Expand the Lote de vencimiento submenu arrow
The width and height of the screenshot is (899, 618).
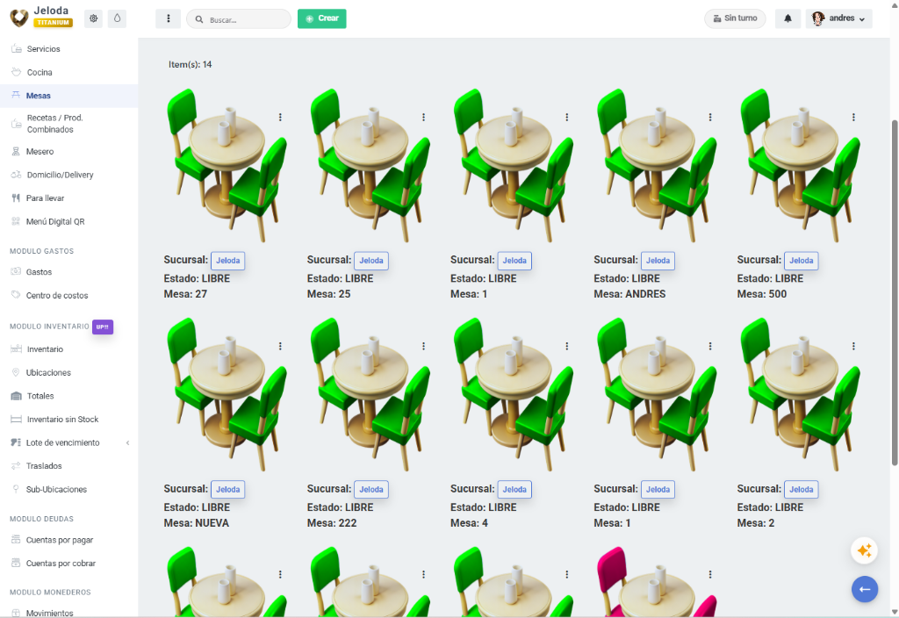tap(128, 442)
